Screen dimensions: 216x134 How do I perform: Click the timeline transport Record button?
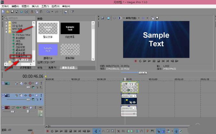click(48, 131)
